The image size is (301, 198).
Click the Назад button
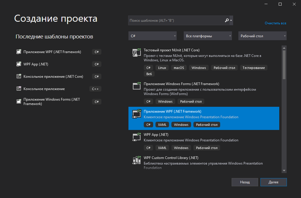[245, 182]
